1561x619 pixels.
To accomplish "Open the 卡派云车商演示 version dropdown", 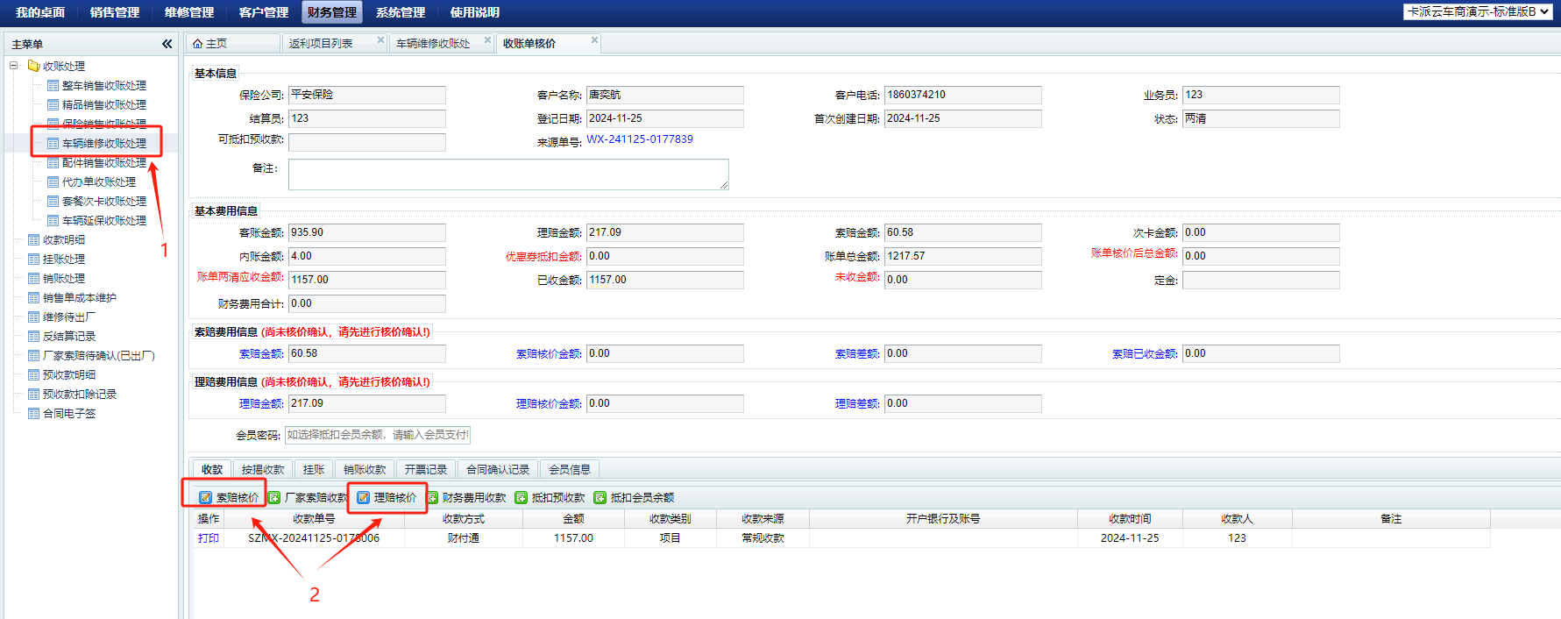I will click(x=1477, y=11).
